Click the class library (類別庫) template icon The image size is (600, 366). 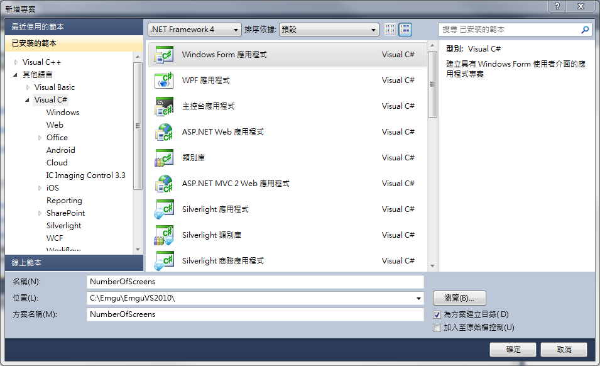pyautogui.click(x=164, y=158)
